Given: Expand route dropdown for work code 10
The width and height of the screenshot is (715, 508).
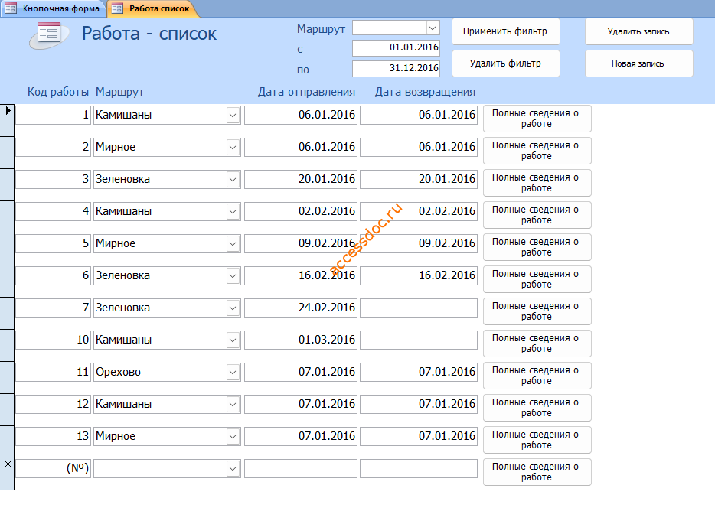Looking at the screenshot, I should tap(233, 340).
